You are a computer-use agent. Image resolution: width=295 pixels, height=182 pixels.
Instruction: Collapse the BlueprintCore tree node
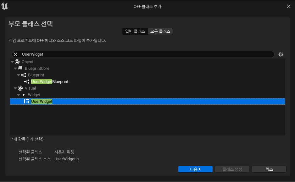tap(15, 69)
